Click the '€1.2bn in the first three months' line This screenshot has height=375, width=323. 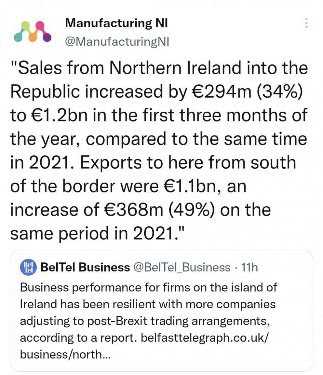pos(158,115)
